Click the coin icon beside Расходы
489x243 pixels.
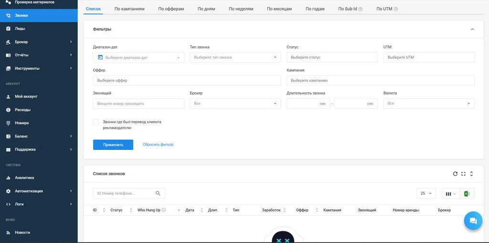point(9,110)
